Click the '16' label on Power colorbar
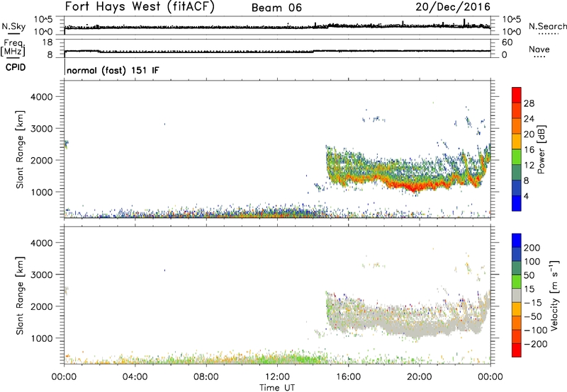 (529, 150)
